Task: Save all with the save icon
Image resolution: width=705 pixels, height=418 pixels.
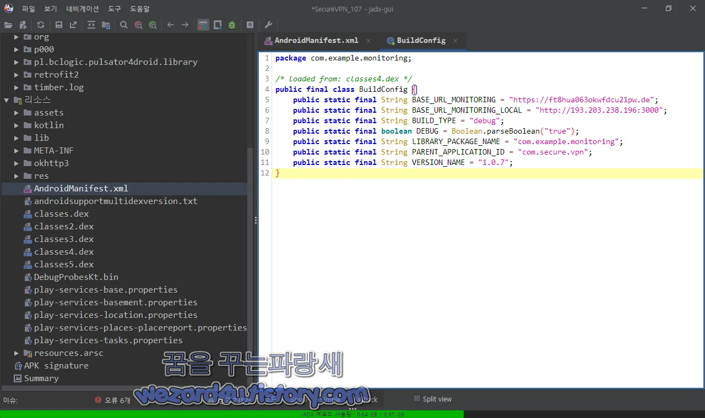Action: point(59,25)
